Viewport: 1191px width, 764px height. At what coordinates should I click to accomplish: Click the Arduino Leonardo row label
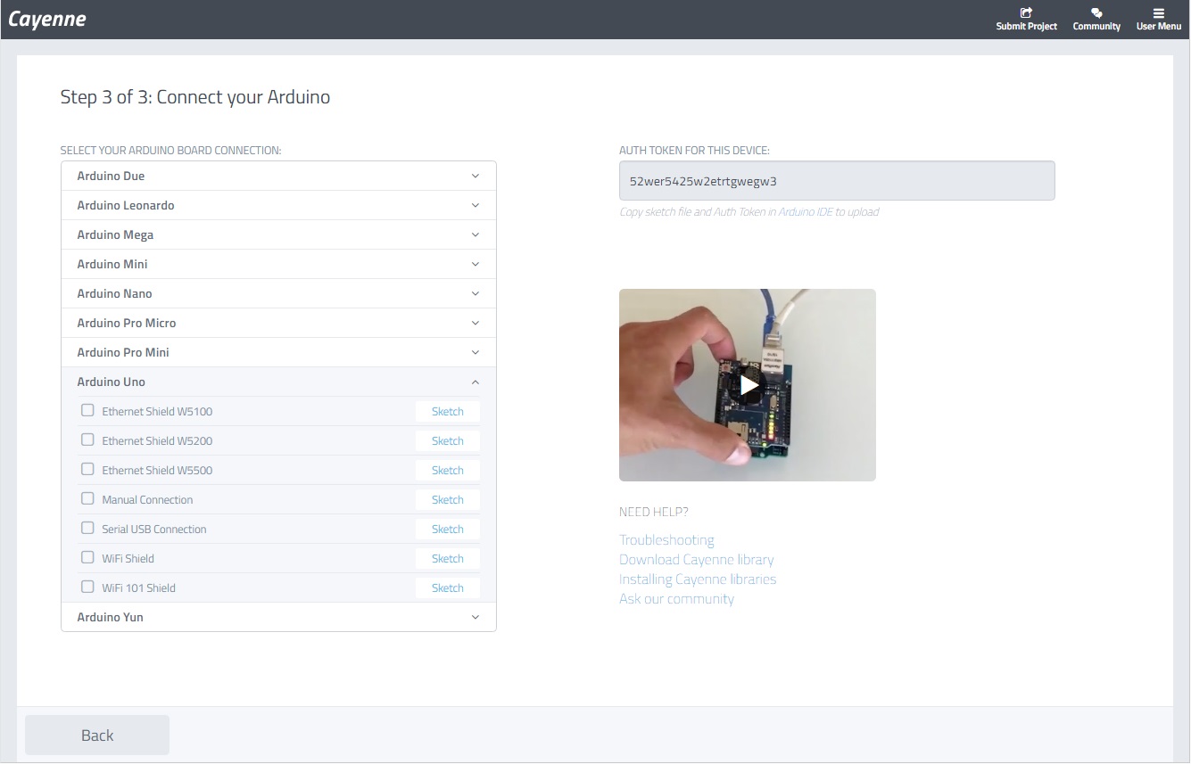[126, 205]
